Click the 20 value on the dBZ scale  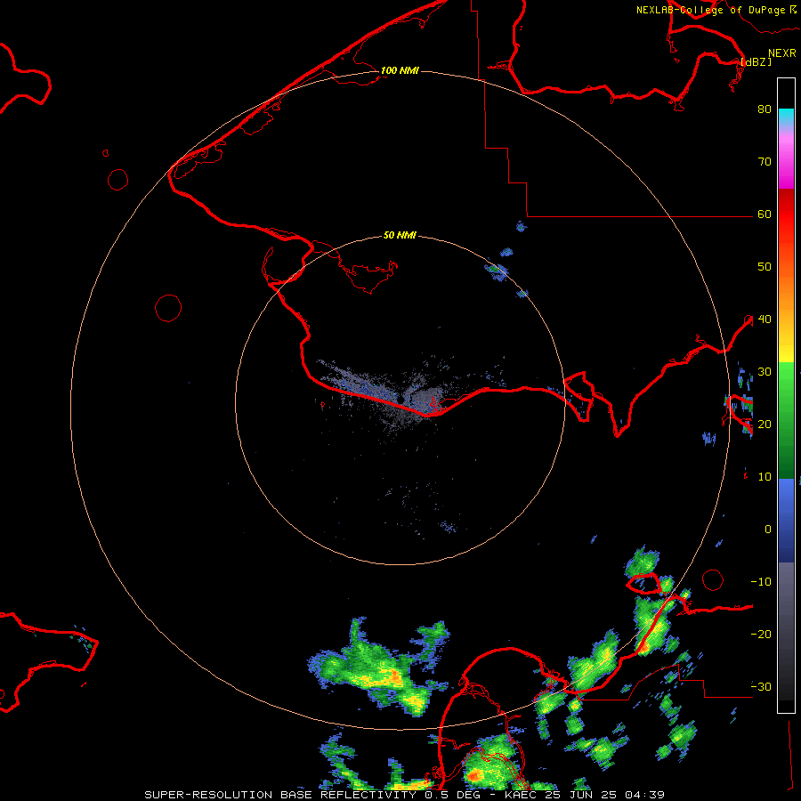(765, 424)
